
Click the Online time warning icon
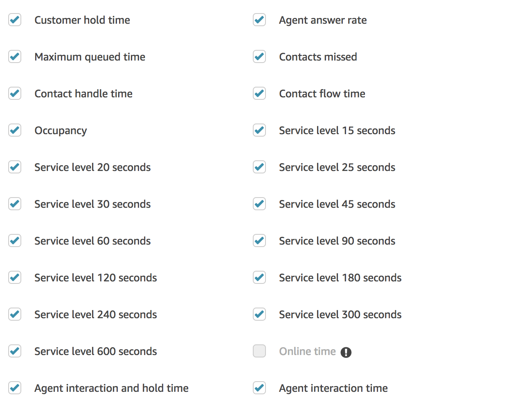tap(346, 352)
